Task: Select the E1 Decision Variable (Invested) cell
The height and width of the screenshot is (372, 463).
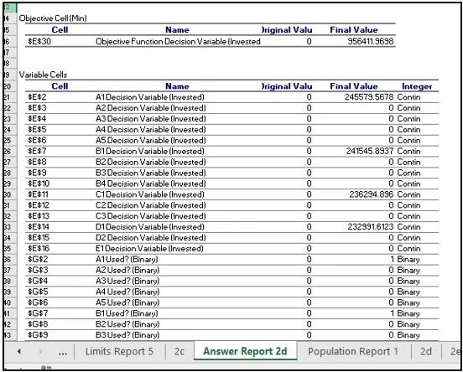Action: pyautogui.click(x=149, y=248)
